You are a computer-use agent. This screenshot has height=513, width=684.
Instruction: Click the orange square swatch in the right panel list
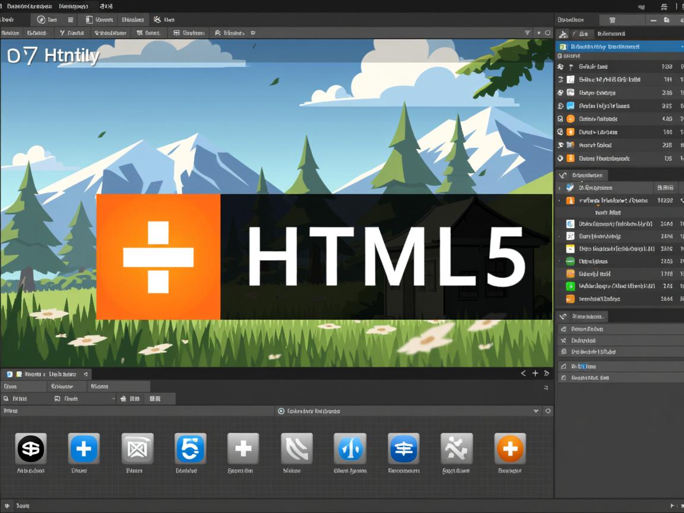tap(571, 273)
